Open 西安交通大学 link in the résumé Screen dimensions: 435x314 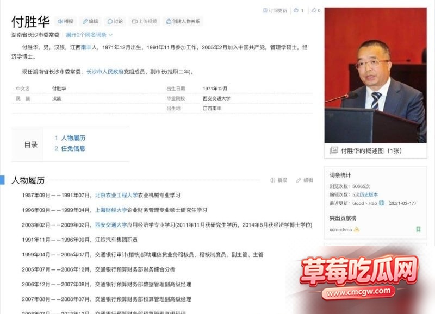coord(111,225)
